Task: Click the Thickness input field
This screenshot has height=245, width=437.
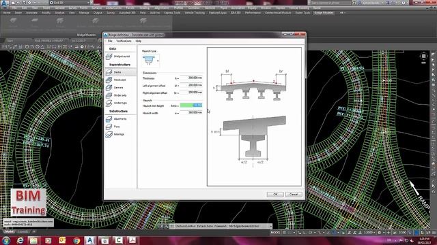Action: [x=191, y=78]
